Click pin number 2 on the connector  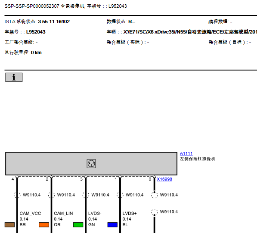click(47, 179)
